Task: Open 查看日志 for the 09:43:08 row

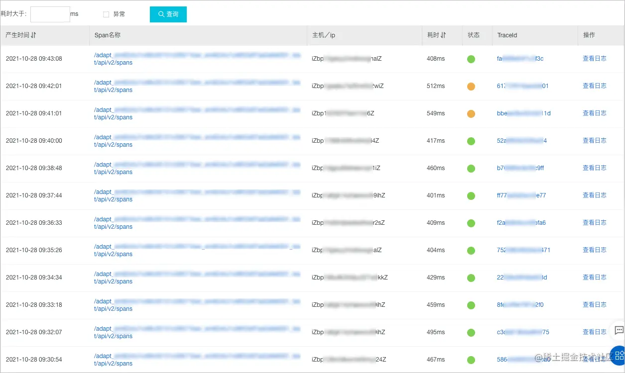Action: (x=595, y=59)
